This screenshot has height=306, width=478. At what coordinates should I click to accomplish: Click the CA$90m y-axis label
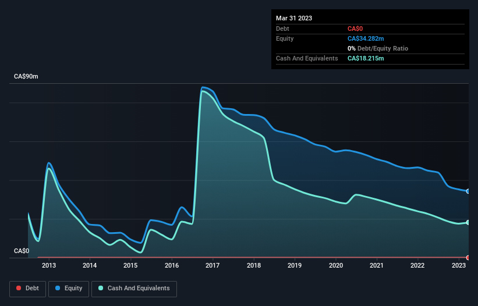click(26, 76)
